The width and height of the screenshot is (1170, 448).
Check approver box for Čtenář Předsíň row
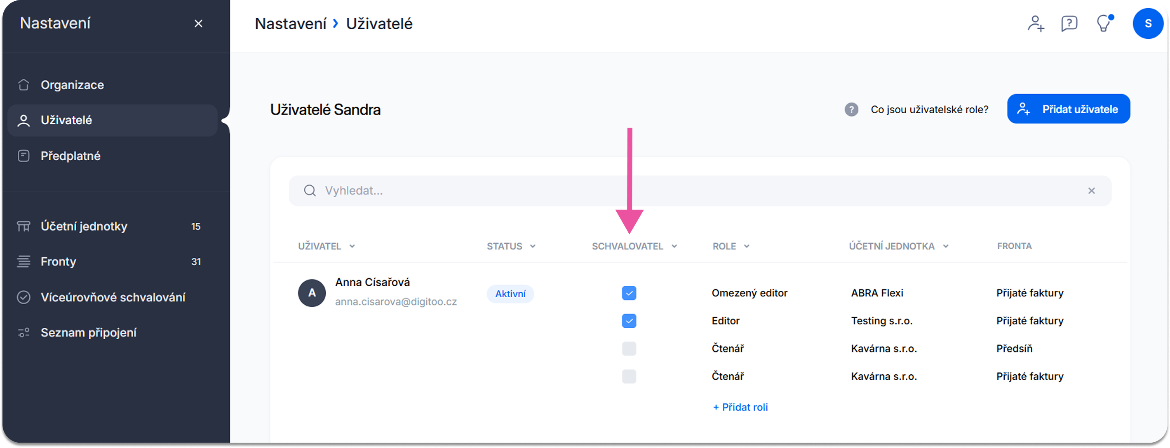click(629, 349)
